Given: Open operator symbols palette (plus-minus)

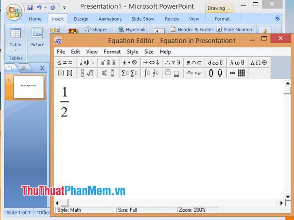Looking at the screenshot, I should (x=129, y=63).
